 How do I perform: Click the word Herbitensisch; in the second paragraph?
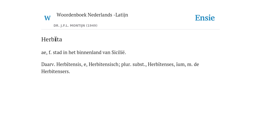pos(104,64)
